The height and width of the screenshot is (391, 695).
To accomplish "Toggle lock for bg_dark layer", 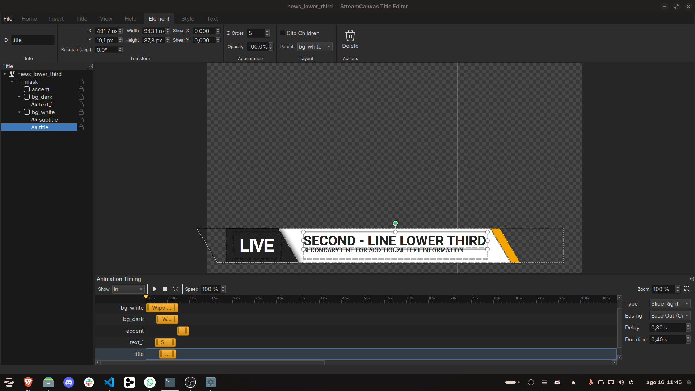I will [x=81, y=97].
